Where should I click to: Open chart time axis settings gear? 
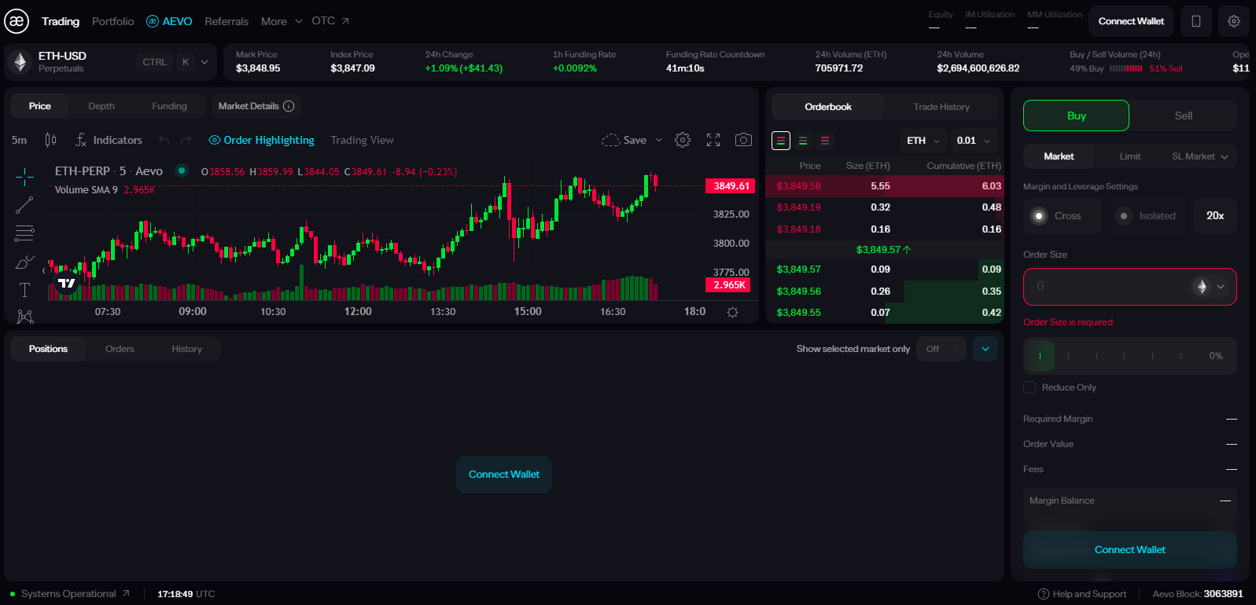(x=732, y=312)
